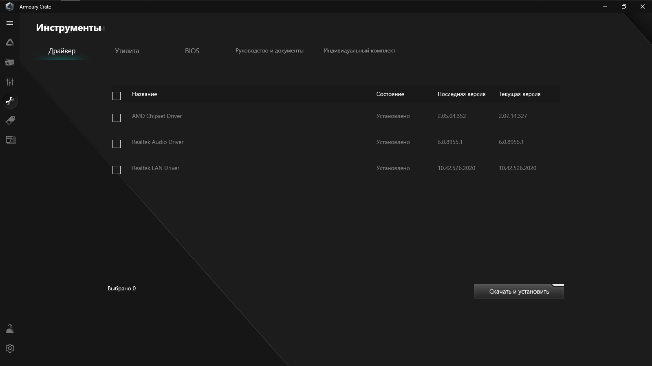This screenshot has height=366, width=652.
Task: Open the hamburger menu in the sidebar
Action: pyautogui.click(x=10, y=23)
